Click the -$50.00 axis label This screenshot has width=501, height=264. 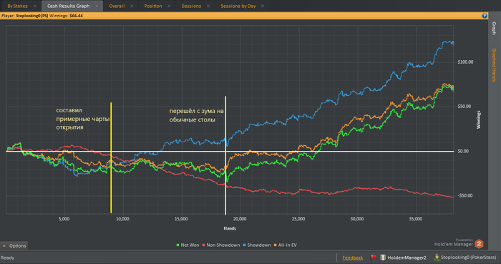click(464, 196)
